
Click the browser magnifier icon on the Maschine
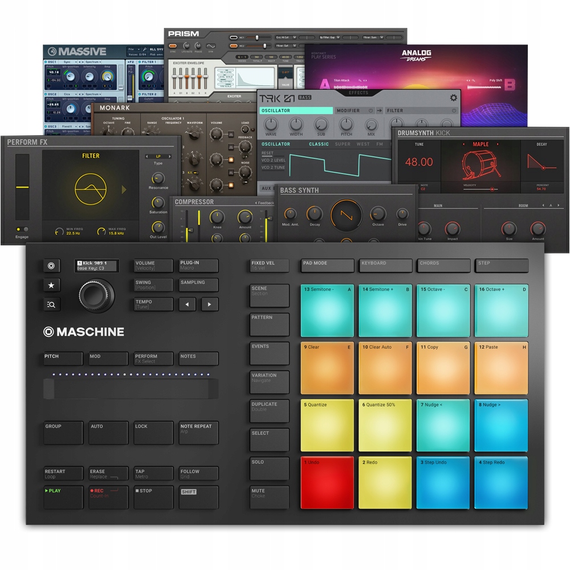click(x=52, y=304)
